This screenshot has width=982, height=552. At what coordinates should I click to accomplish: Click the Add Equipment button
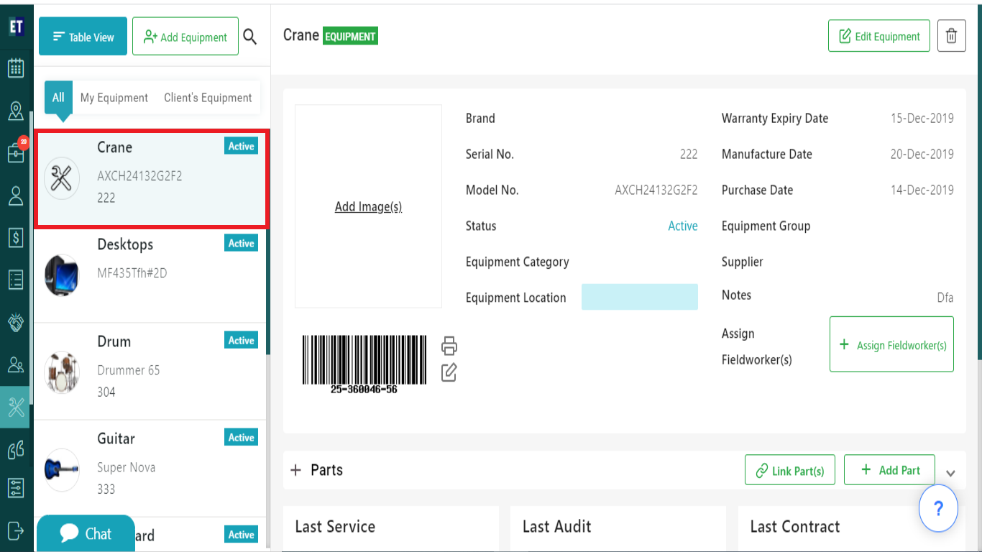[x=185, y=37]
